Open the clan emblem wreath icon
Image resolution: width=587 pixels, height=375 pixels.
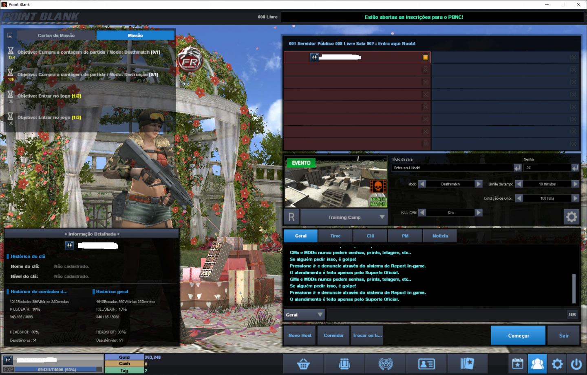click(x=386, y=364)
